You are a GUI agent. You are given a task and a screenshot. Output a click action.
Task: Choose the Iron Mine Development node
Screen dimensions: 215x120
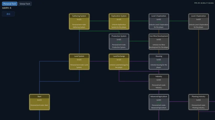159,42
